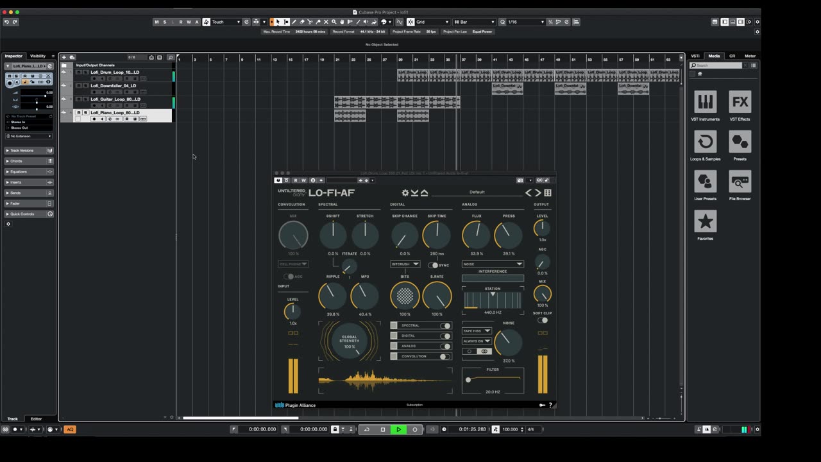Click the Filter frequency handle at 20.0 HZ
The image size is (821, 462).
[x=468, y=380]
